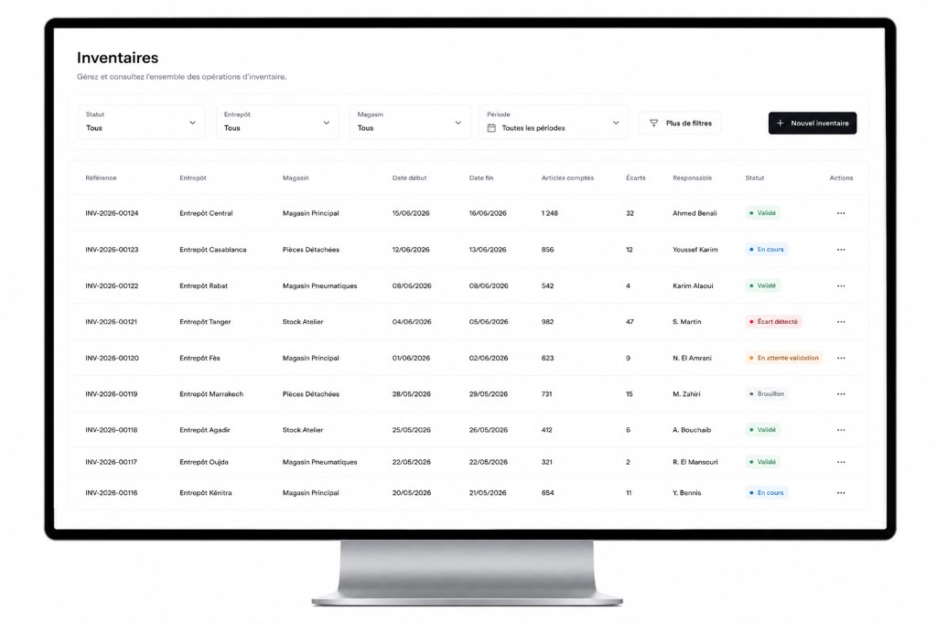Open the Période dropdown chevron
Screen dimensions: 937x624
coord(616,123)
